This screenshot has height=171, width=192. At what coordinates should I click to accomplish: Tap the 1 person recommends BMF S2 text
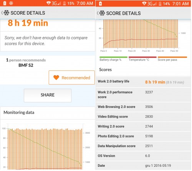[26, 63]
